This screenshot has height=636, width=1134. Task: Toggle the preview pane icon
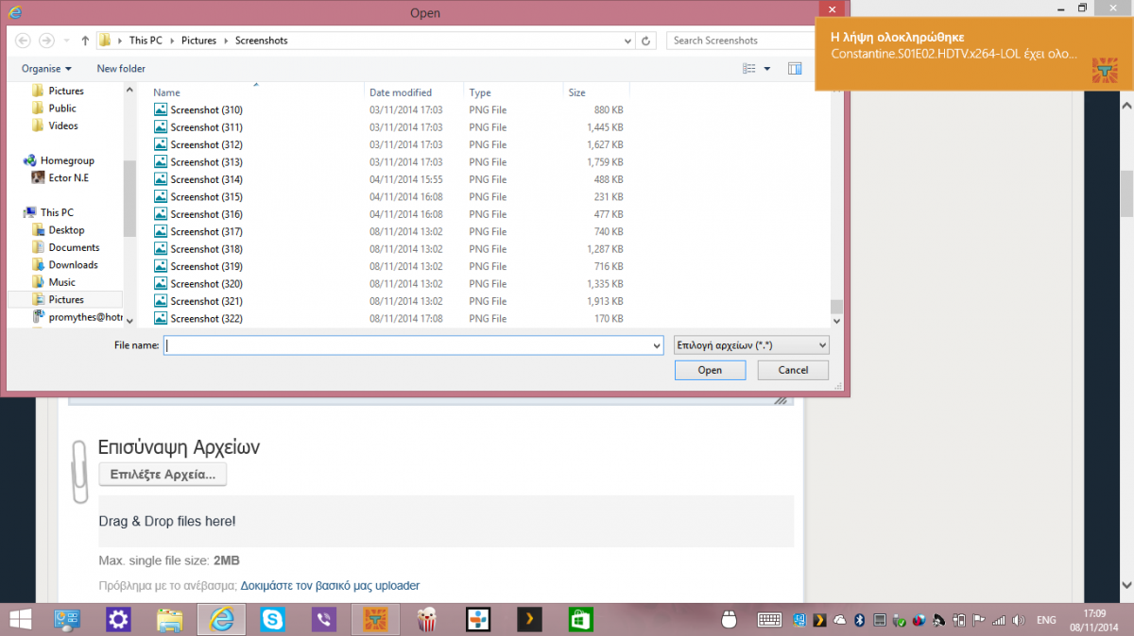click(x=795, y=68)
